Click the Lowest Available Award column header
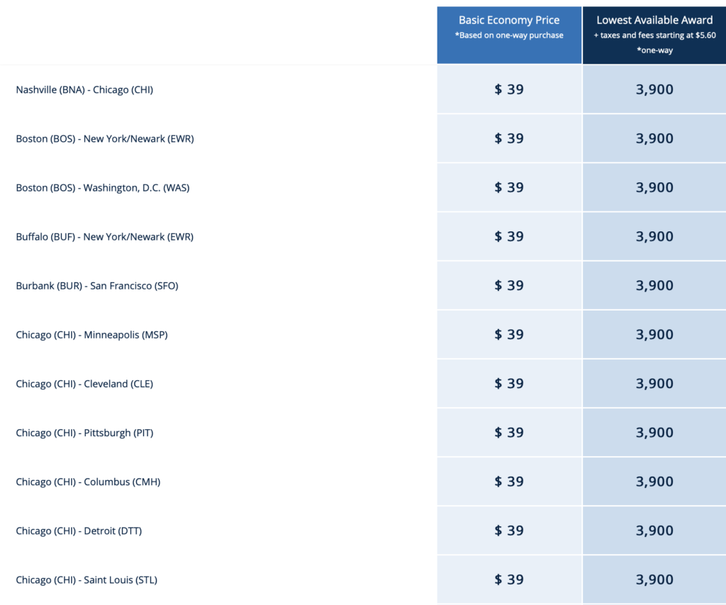 [654, 20]
